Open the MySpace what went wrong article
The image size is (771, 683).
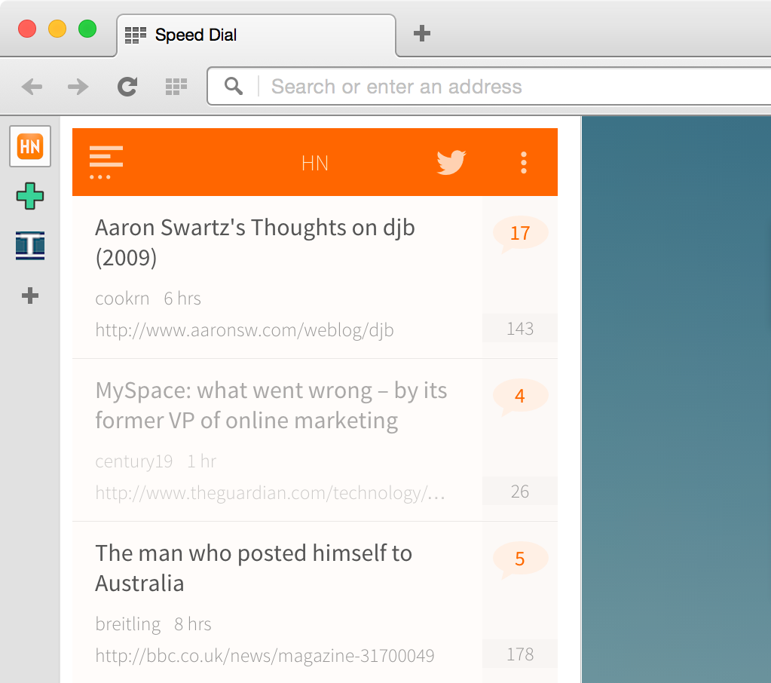pos(270,405)
